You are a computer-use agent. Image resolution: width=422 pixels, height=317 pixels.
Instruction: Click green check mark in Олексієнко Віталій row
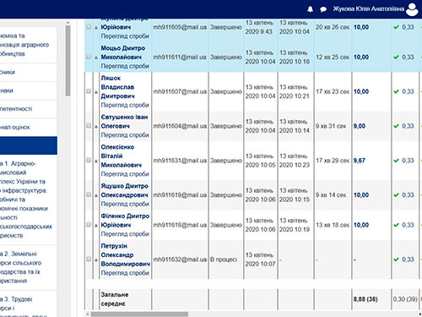[x=396, y=161]
